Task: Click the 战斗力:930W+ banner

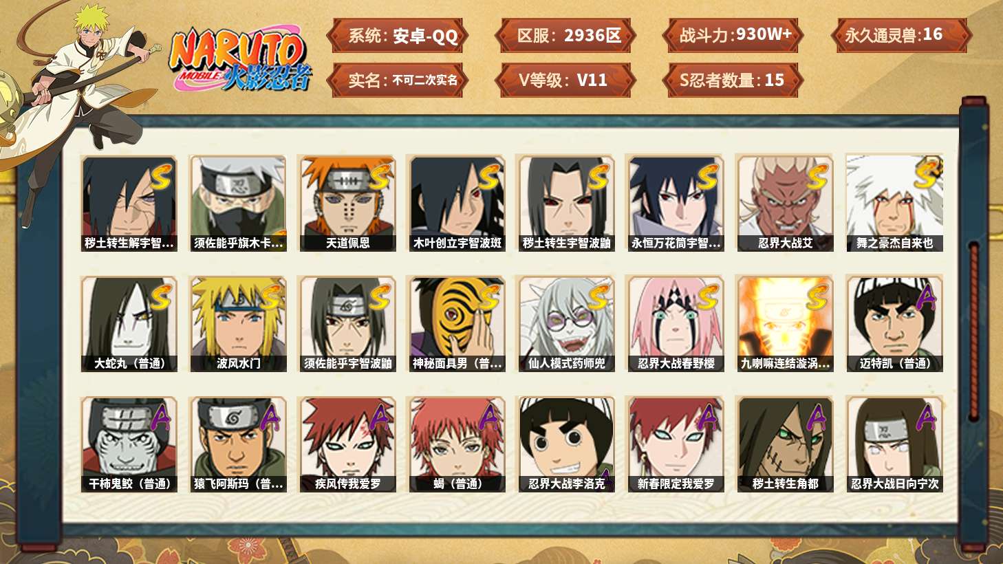Action: (x=733, y=36)
